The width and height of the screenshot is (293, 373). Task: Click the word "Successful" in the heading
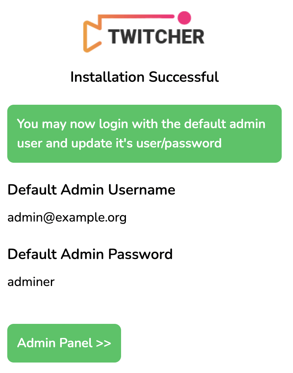(184, 77)
